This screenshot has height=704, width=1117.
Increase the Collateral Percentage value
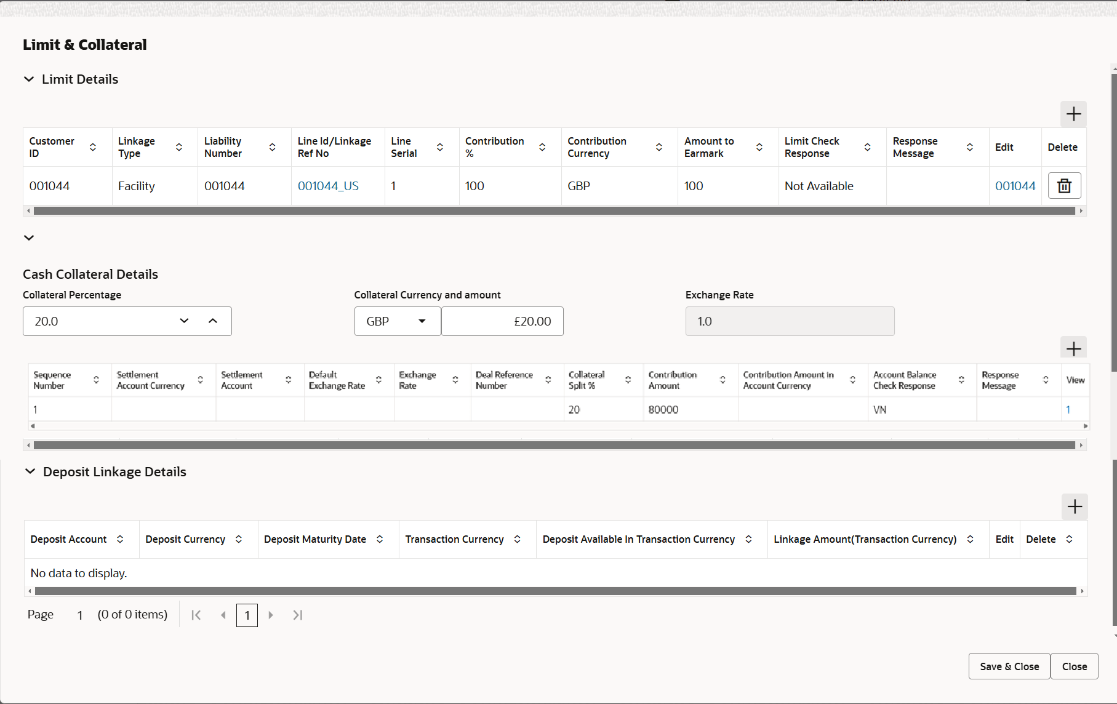point(213,321)
